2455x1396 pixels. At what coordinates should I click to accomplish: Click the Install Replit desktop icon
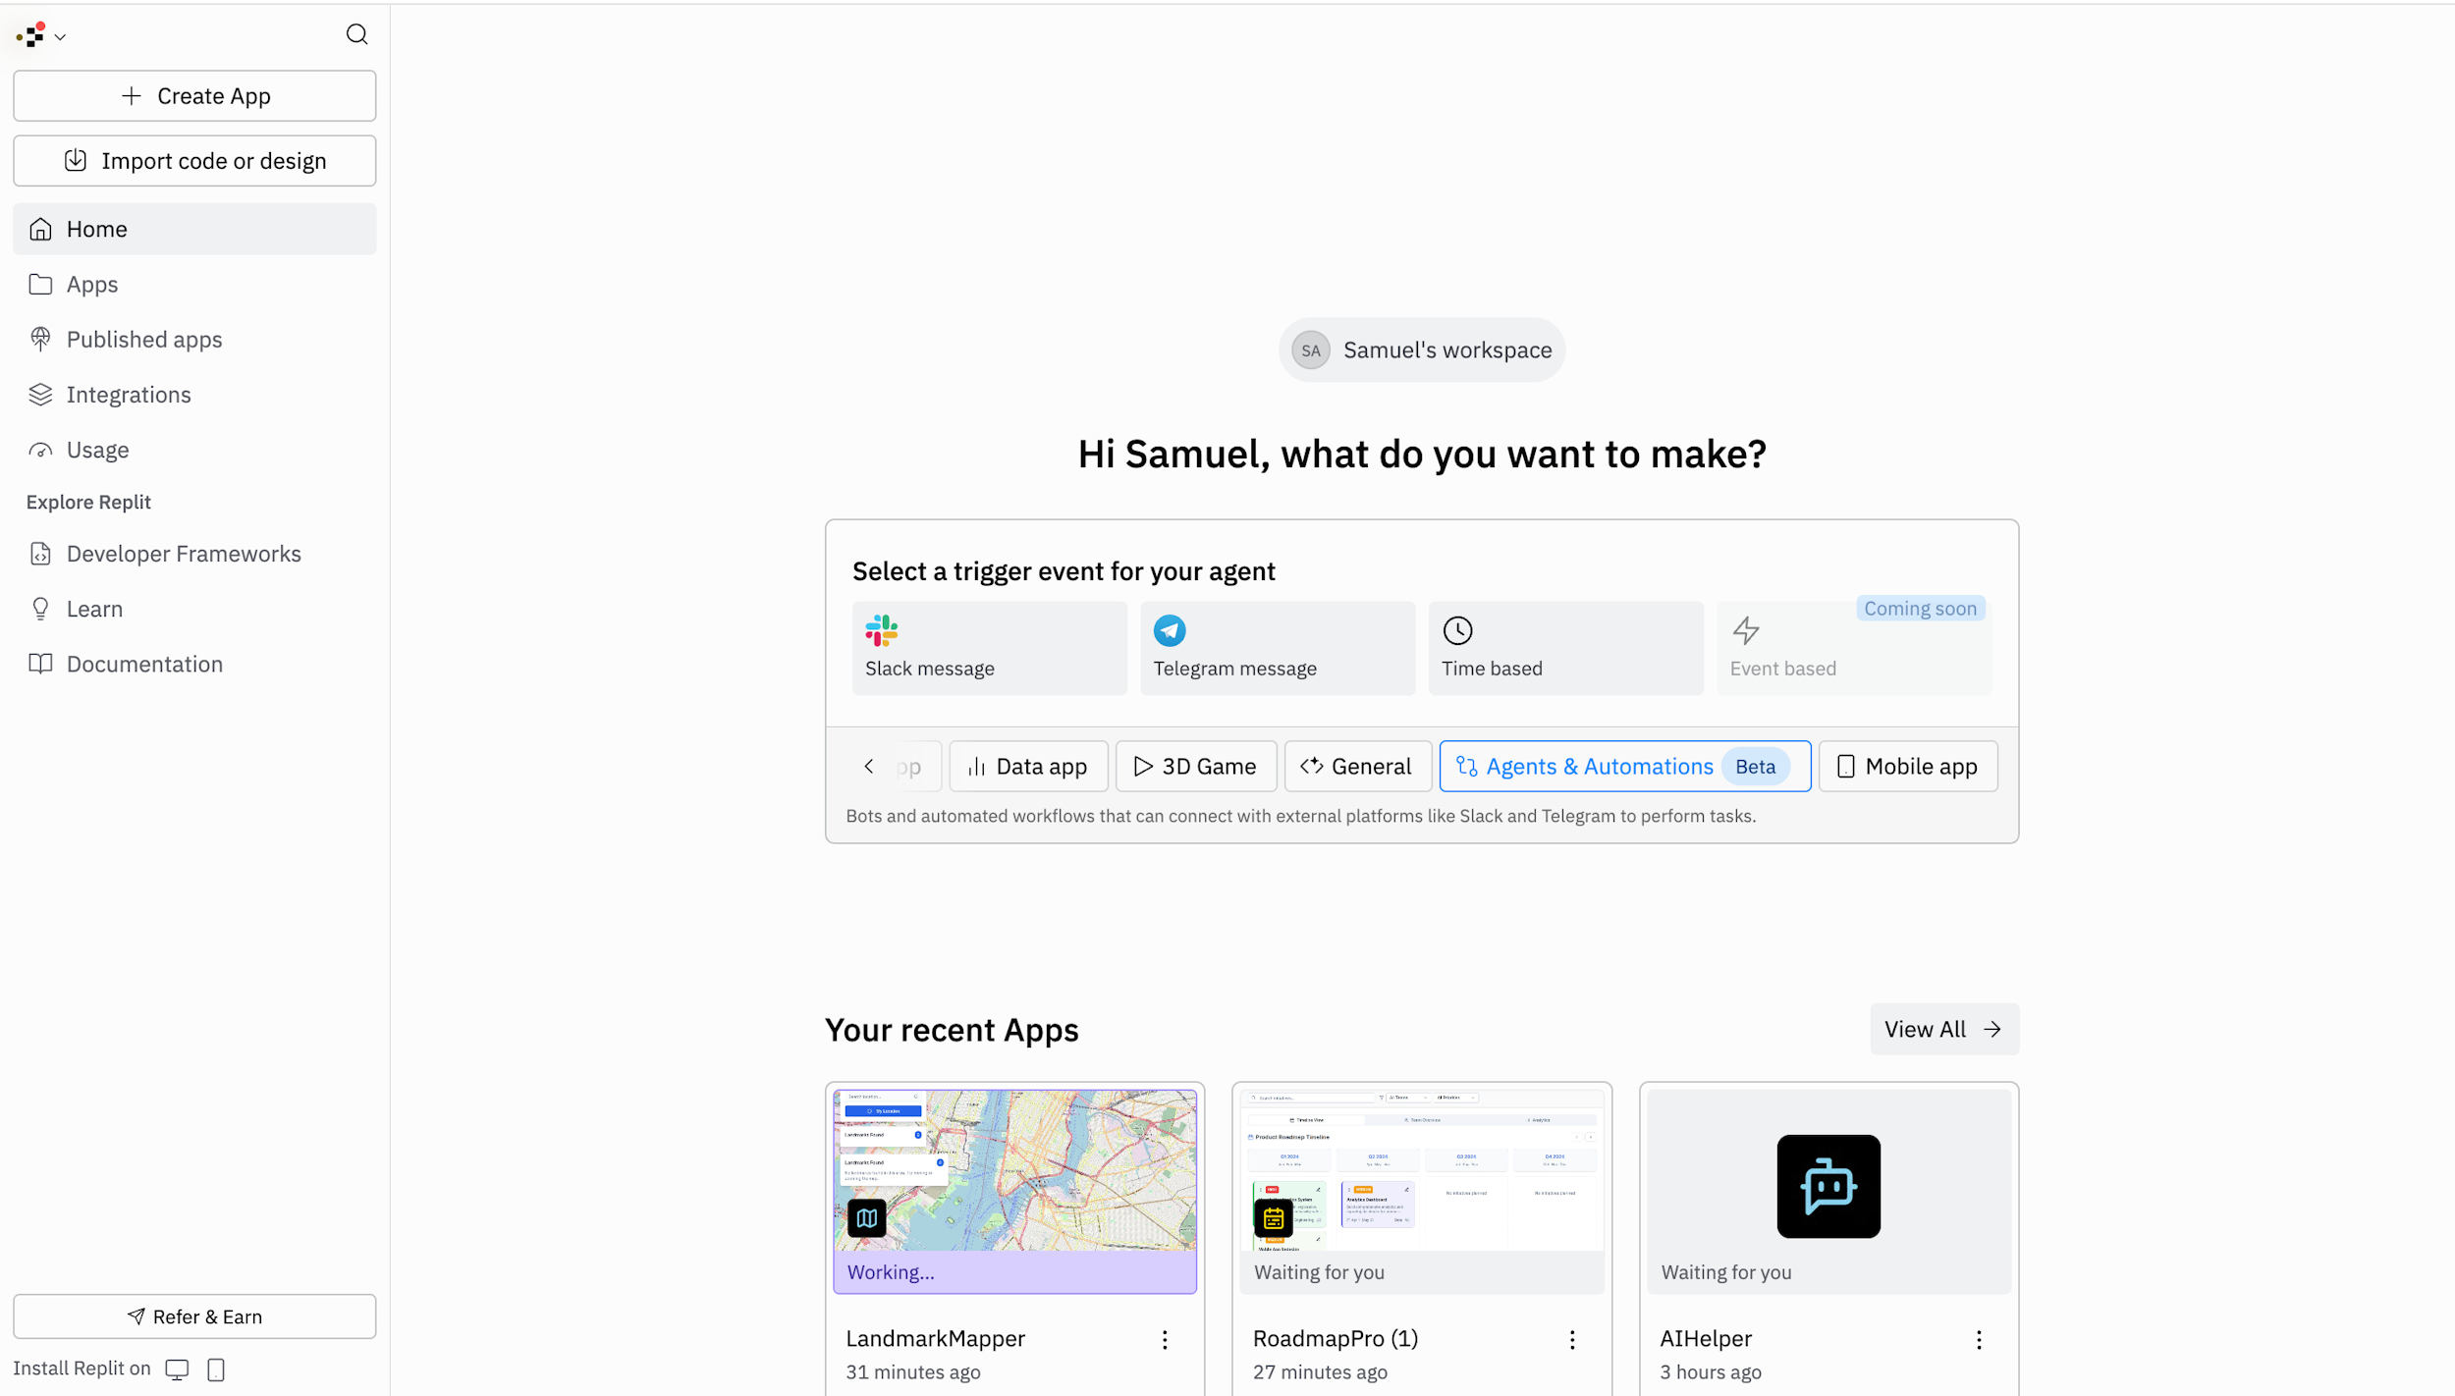pyautogui.click(x=177, y=1369)
